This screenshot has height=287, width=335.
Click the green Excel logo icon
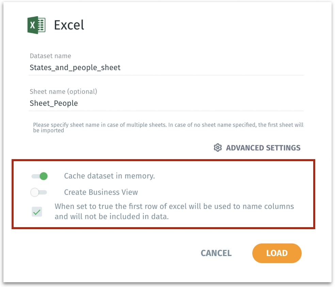click(36, 25)
